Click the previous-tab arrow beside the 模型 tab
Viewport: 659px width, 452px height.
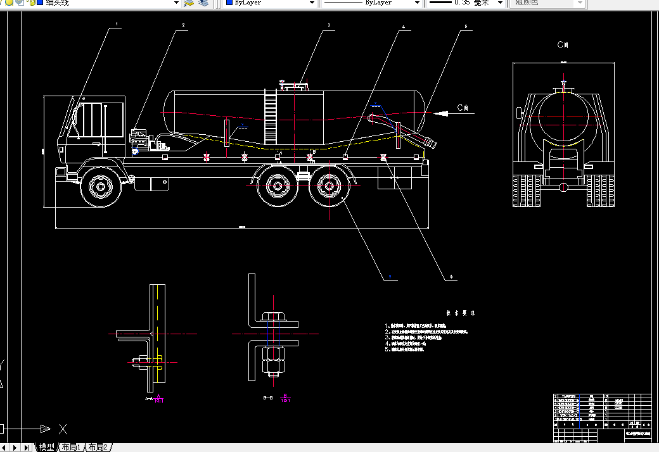[4, 448]
